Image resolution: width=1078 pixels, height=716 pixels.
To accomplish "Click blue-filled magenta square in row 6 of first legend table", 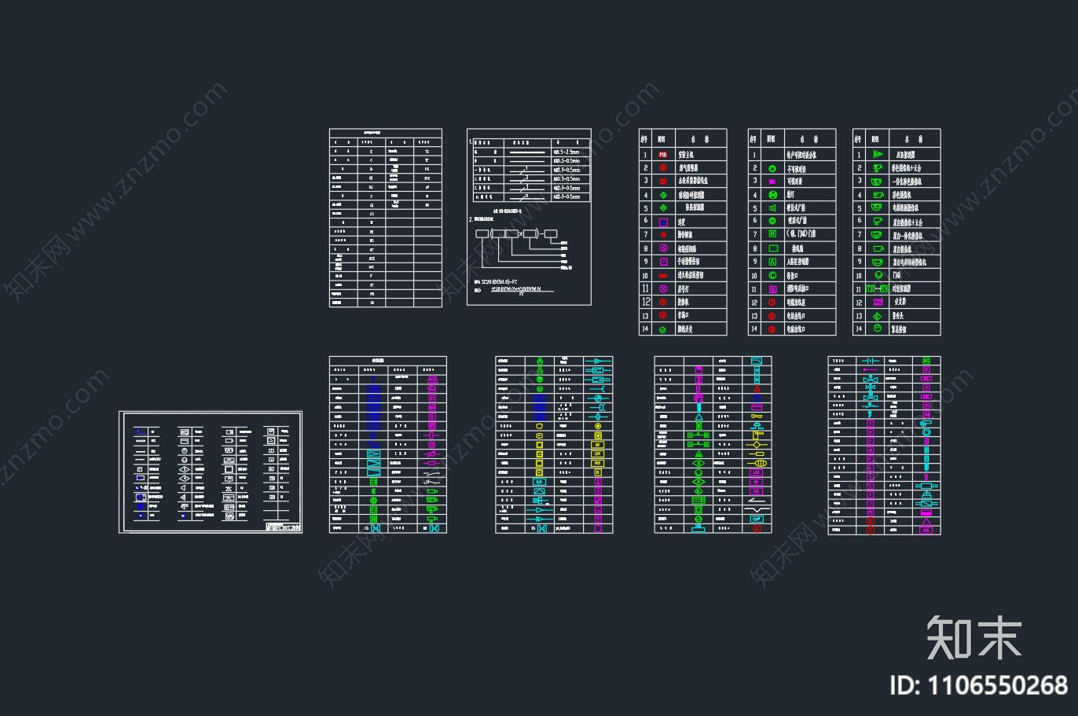I will tap(662, 222).
